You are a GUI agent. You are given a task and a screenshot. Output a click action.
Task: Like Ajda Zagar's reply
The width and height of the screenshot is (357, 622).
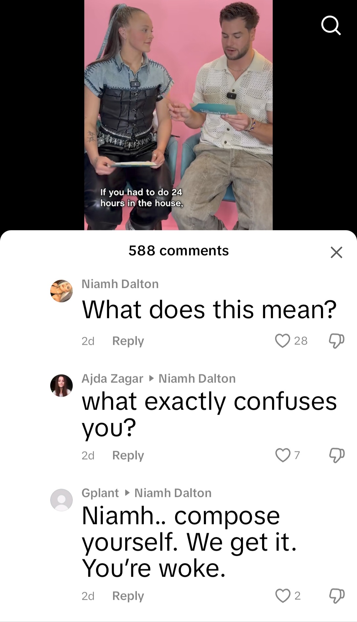[283, 455]
